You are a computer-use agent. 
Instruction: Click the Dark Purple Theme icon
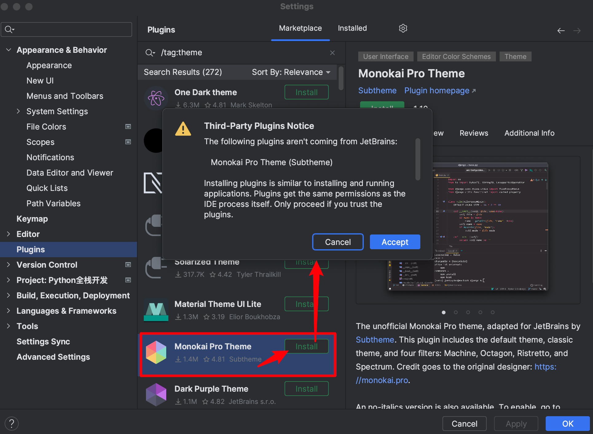pos(156,394)
